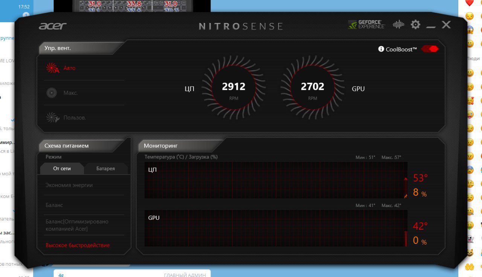Screen dimensions: 482x277
Task: Click the NITROSENSE title text
Action: tap(241, 26)
